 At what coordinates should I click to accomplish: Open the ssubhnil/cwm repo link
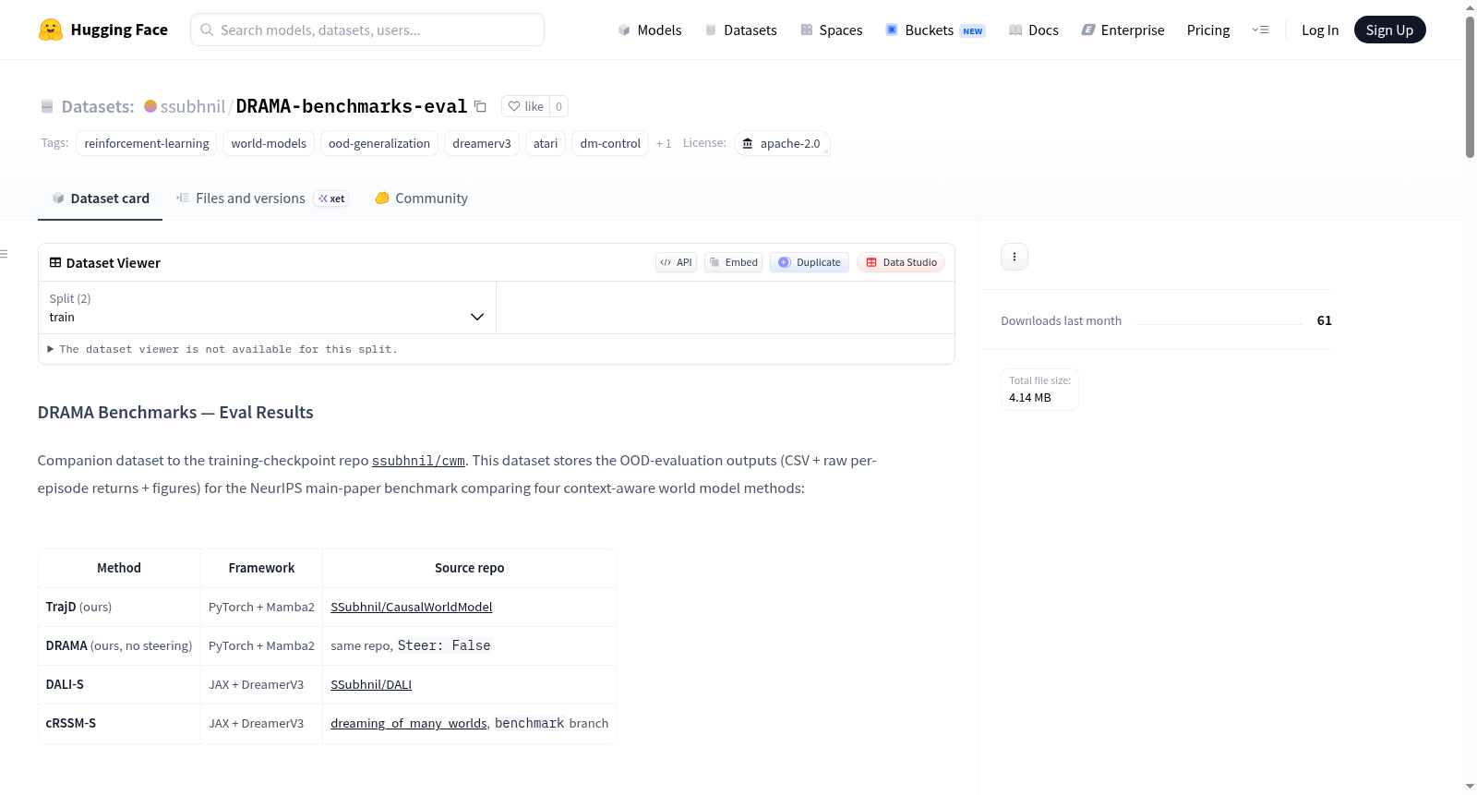(x=418, y=461)
